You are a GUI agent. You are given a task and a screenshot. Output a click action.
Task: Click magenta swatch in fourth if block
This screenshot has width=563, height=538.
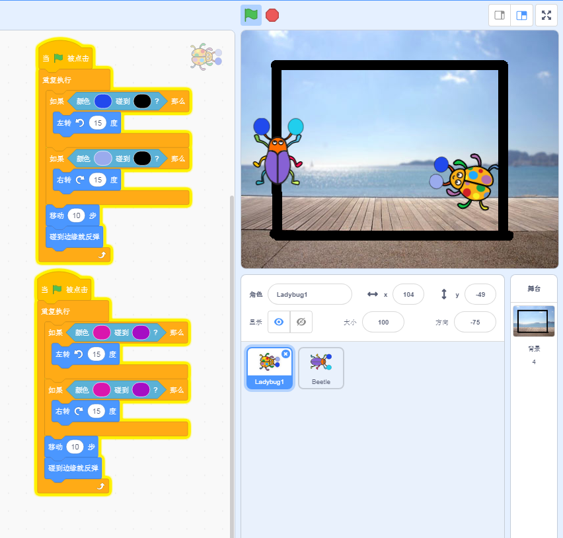tap(102, 390)
